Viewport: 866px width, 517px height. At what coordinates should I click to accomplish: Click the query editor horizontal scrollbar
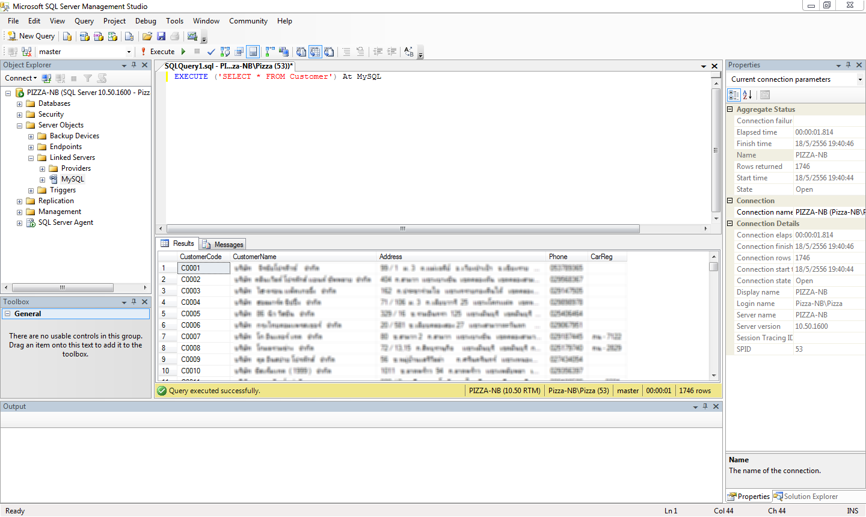[x=434, y=228]
